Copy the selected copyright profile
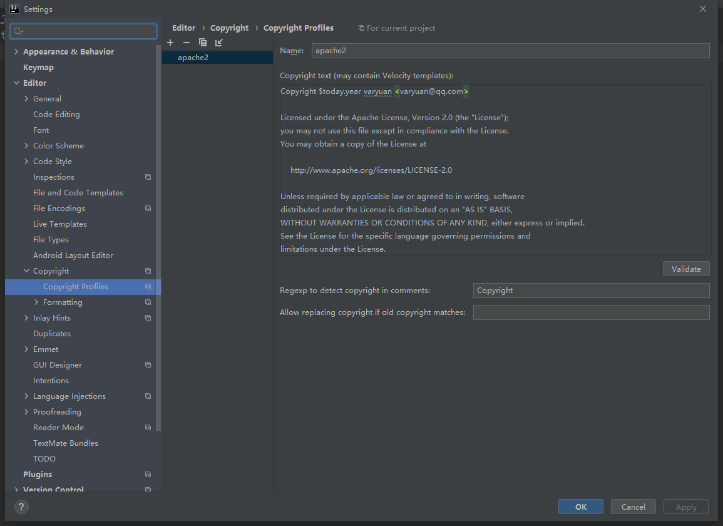Viewport: 723px width, 526px height. 202,43
